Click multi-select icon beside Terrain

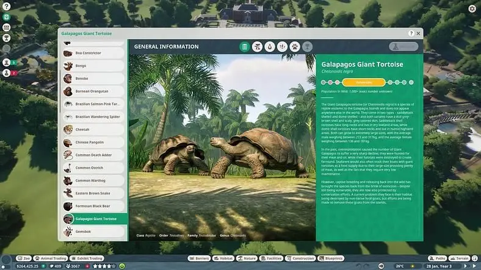474,258
